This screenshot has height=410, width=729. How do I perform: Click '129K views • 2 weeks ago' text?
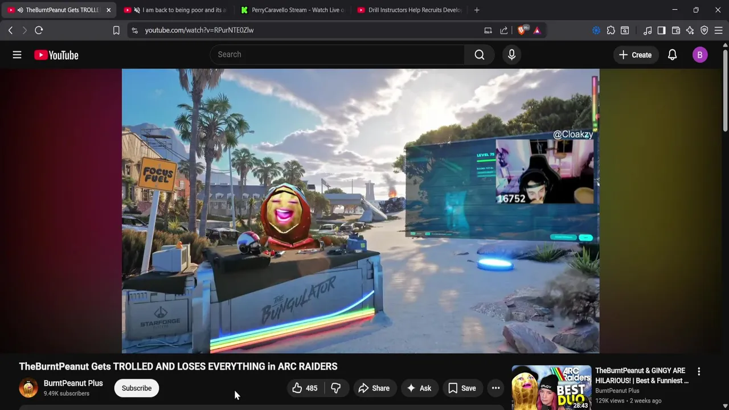pyautogui.click(x=628, y=401)
